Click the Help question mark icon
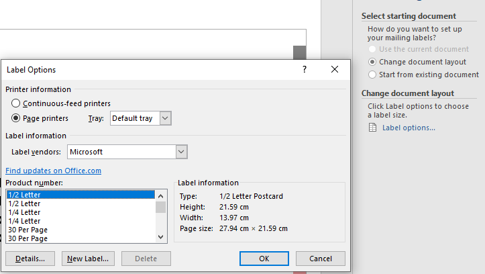 (x=305, y=69)
